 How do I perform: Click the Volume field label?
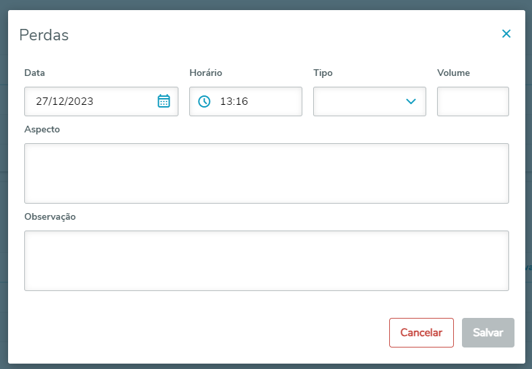point(453,73)
